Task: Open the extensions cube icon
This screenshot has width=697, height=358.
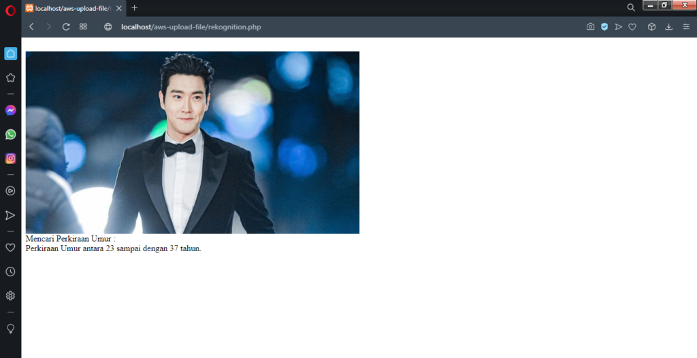Action: tap(651, 27)
